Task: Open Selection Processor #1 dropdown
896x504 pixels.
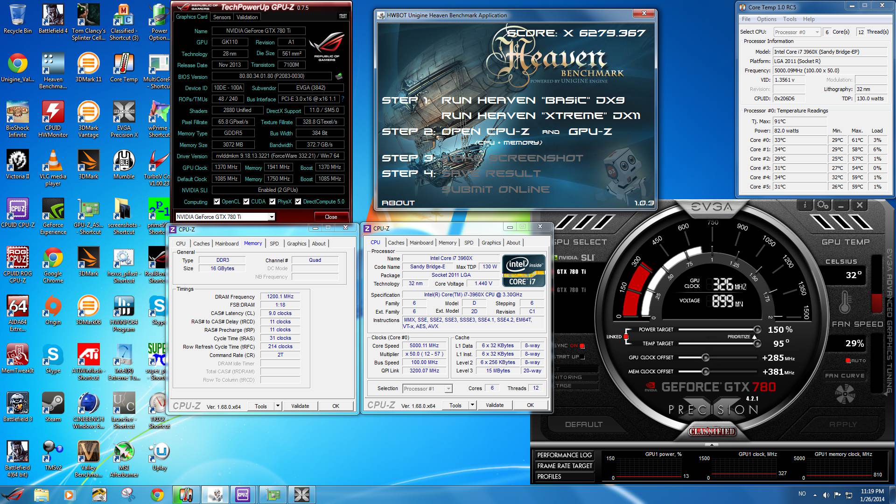Action: click(x=427, y=389)
